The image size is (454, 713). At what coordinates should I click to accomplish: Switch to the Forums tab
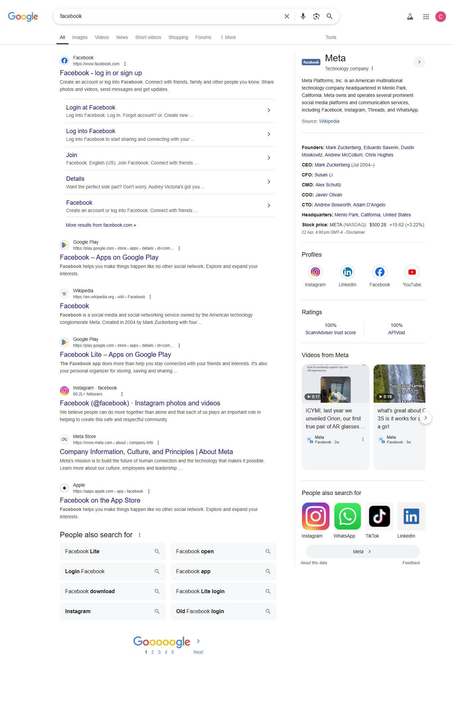tap(203, 37)
